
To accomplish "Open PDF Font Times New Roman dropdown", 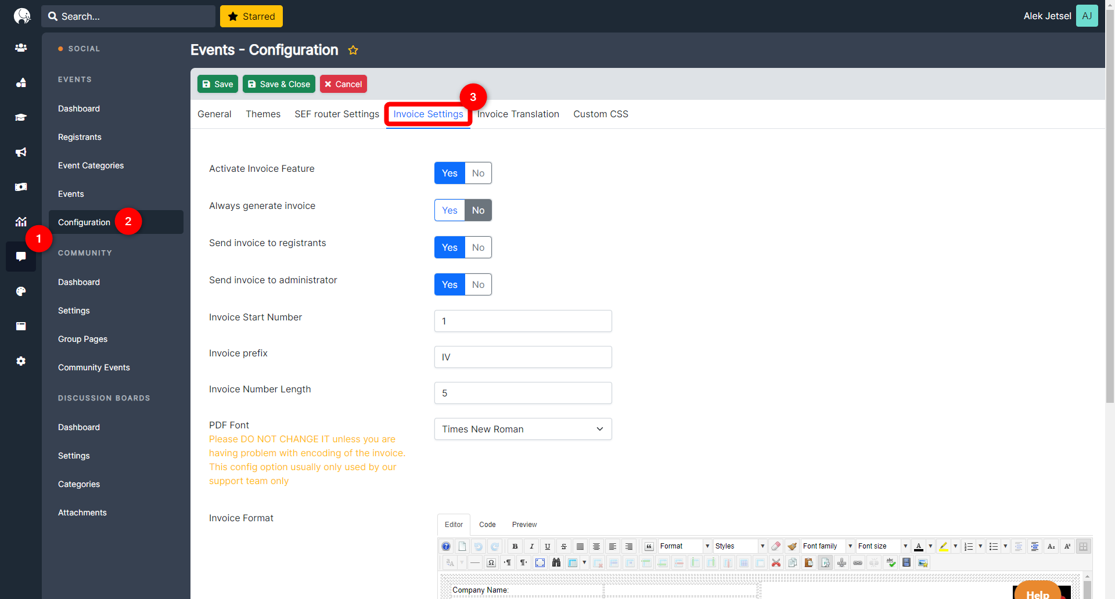I will [523, 429].
